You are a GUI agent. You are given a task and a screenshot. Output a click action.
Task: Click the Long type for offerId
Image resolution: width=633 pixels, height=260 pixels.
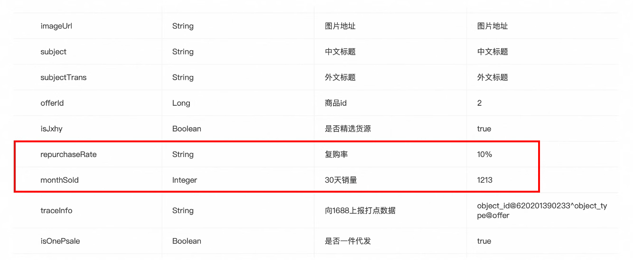click(181, 103)
